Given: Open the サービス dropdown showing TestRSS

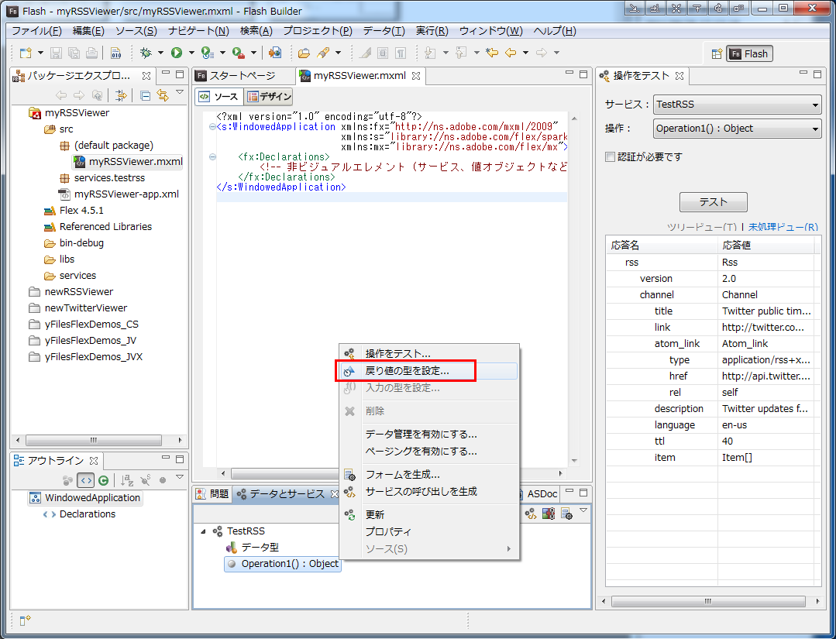Looking at the screenshot, I should 738,105.
